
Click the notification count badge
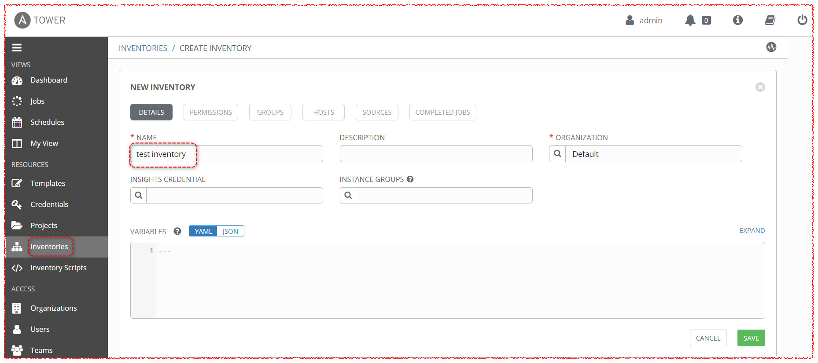tap(706, 20)
